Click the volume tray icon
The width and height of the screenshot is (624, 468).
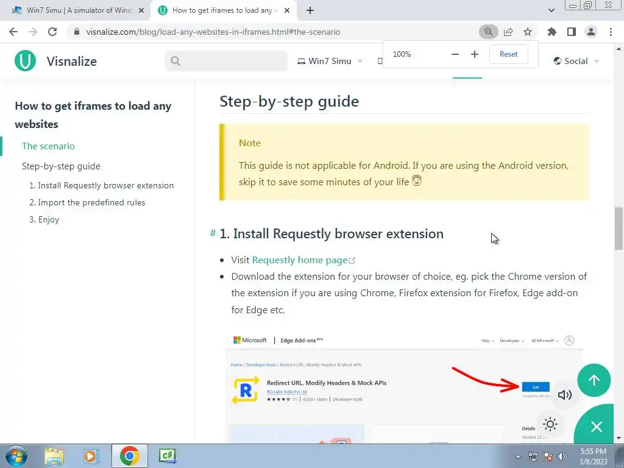(562, 456)
